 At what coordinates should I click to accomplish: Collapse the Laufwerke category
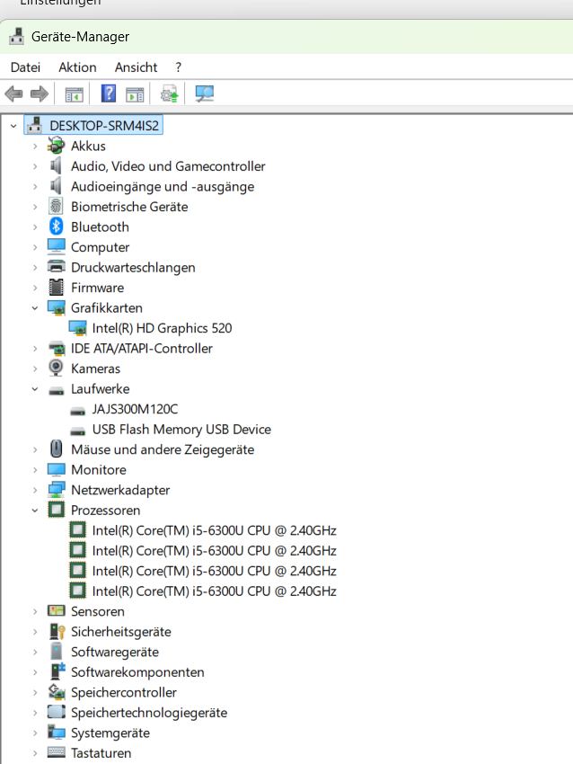(x=35, y=389)
